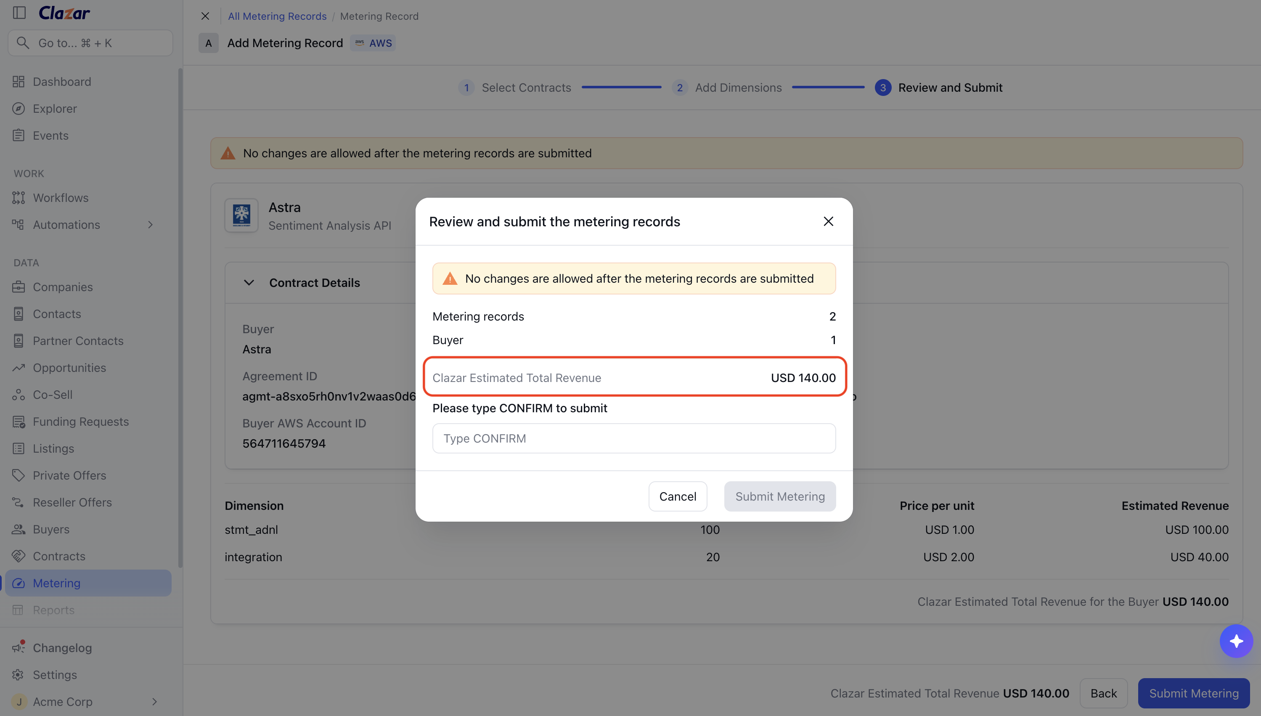This screenshot has width=1261, height=716.
Task: Select the Review and Submit step
Action: click(938, 88)
